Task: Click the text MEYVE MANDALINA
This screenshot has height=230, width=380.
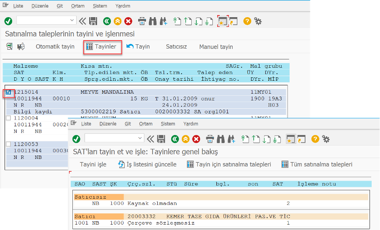Action: click(107, 92)
